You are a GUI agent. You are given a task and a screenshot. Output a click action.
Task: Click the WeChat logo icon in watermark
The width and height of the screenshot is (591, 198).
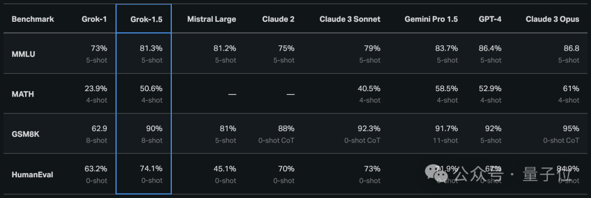coord(437,173)
